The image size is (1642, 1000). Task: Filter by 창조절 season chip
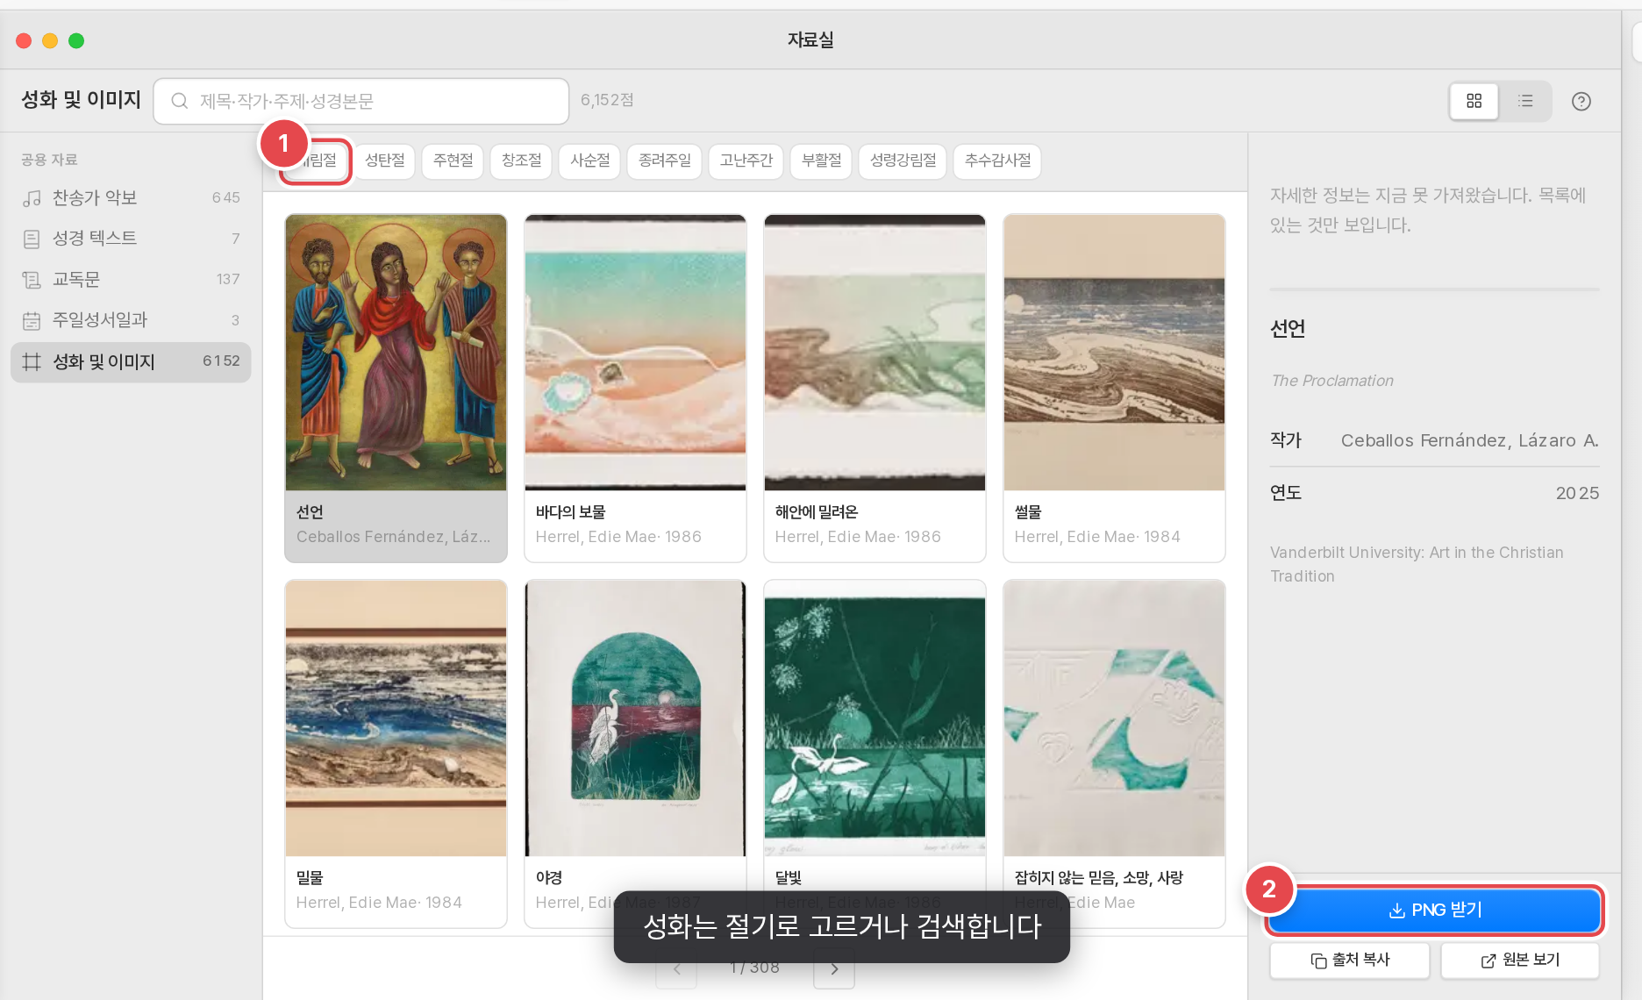pyautogui.click(x=521, y=161)
